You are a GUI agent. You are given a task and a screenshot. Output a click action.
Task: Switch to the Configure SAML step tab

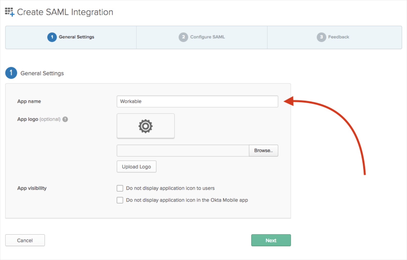pos(202,37)
